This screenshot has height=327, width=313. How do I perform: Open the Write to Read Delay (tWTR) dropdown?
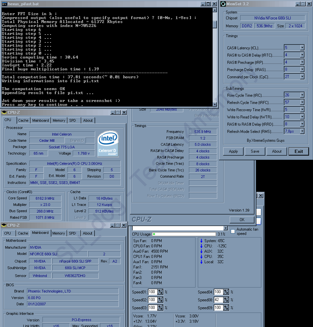pyautogui.click(x=302, y=117)
